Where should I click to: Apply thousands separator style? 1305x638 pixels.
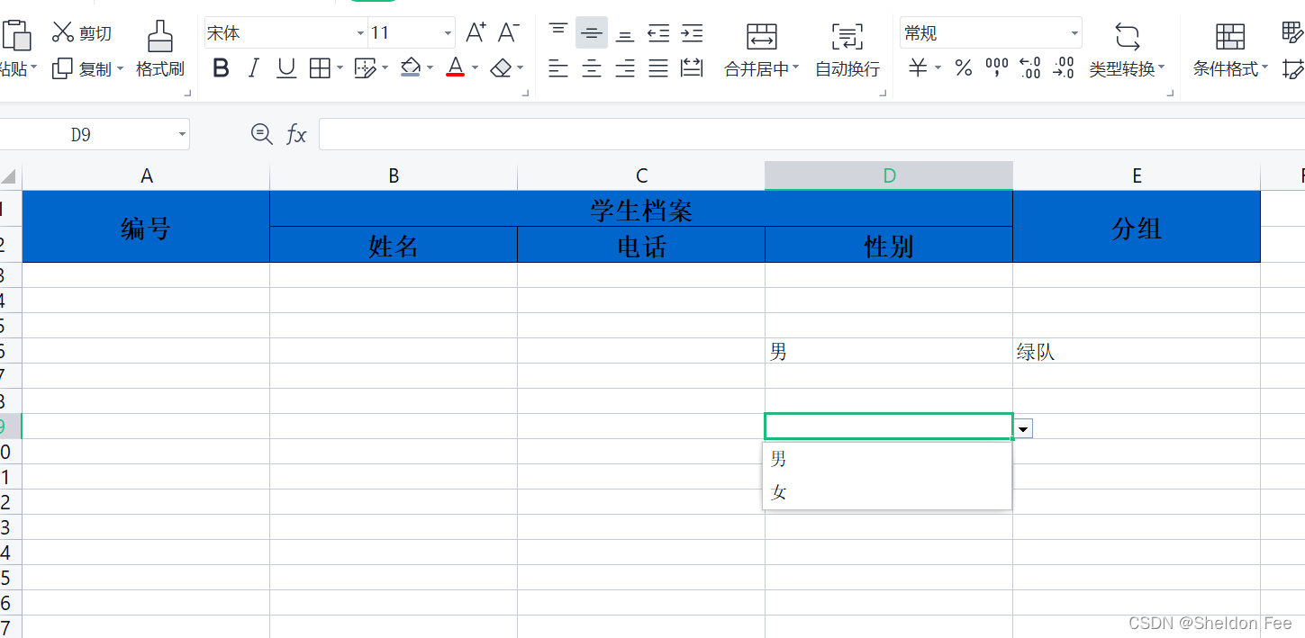point(997,68)
